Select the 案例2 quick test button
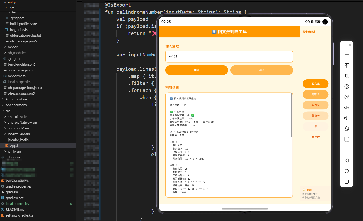This screenshot has height=221, width=363. [x=316, y=94]
